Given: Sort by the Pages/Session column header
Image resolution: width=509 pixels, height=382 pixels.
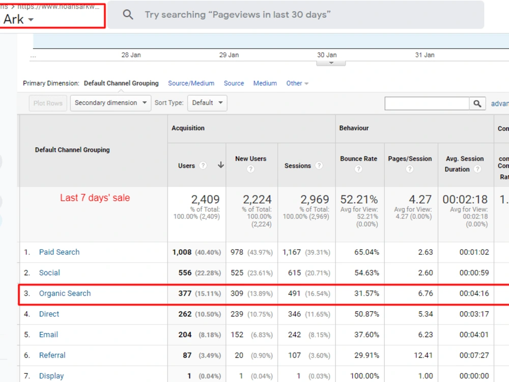Looking at the screenshot, I should pyautogui.click(x=410, y=158).
